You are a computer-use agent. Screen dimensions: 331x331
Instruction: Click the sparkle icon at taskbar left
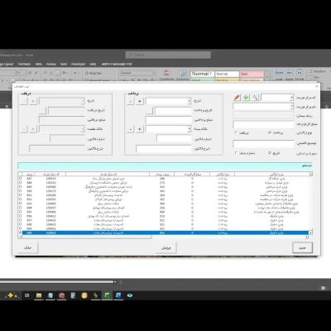click(x=12, y=295)
